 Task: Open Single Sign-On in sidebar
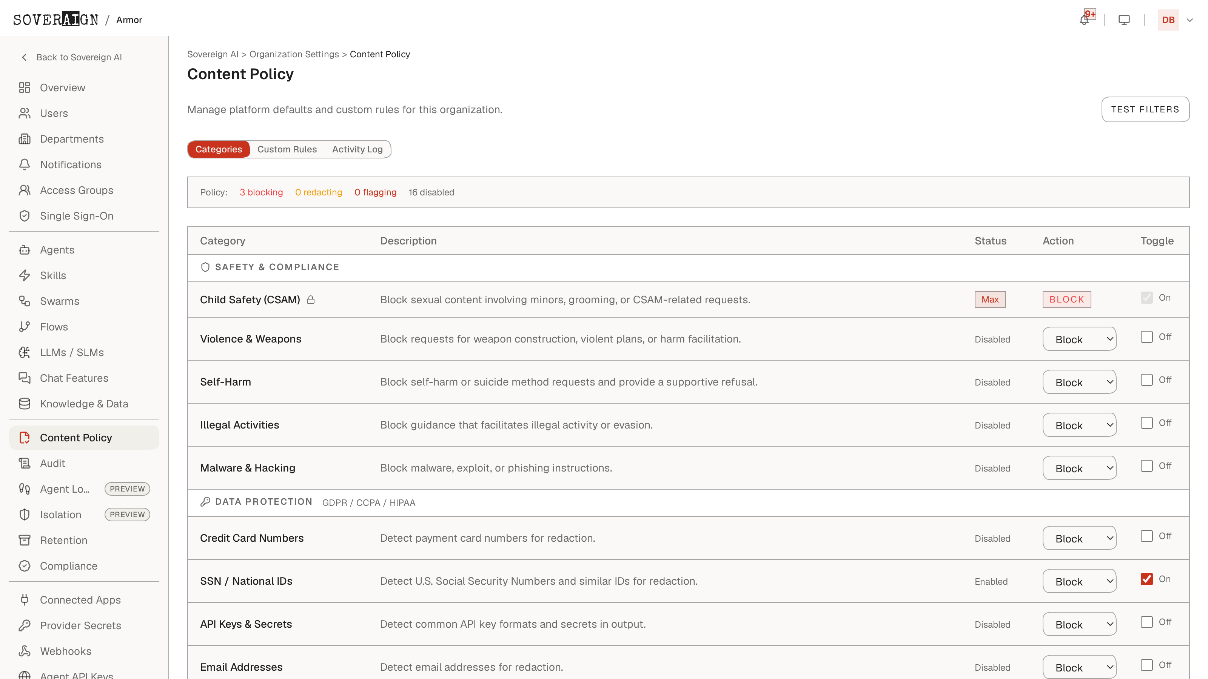click(x=84, y=216)
